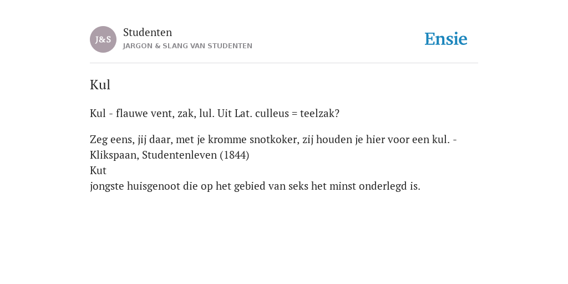Viewport: 568px width, 284px height.
Task: Click the Kul heading title
Action: [100, 85]
